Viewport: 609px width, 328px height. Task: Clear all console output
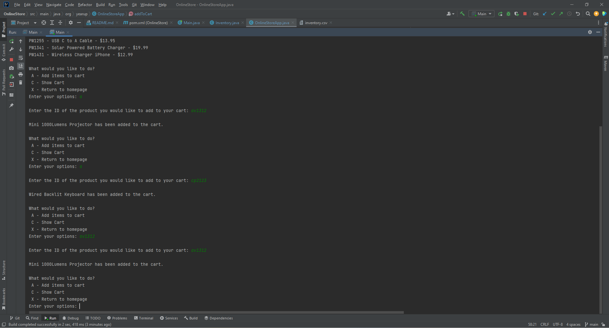(x=21, y=83)
